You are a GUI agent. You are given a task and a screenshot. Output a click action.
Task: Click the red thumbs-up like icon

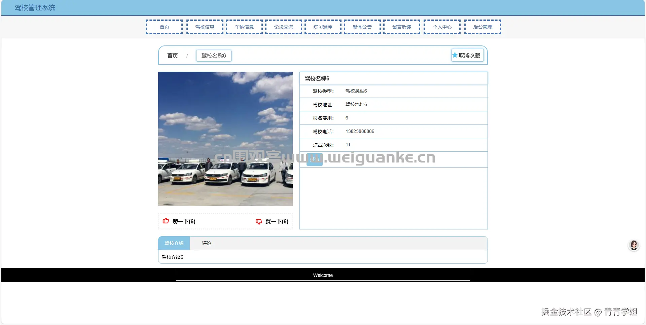166,221
